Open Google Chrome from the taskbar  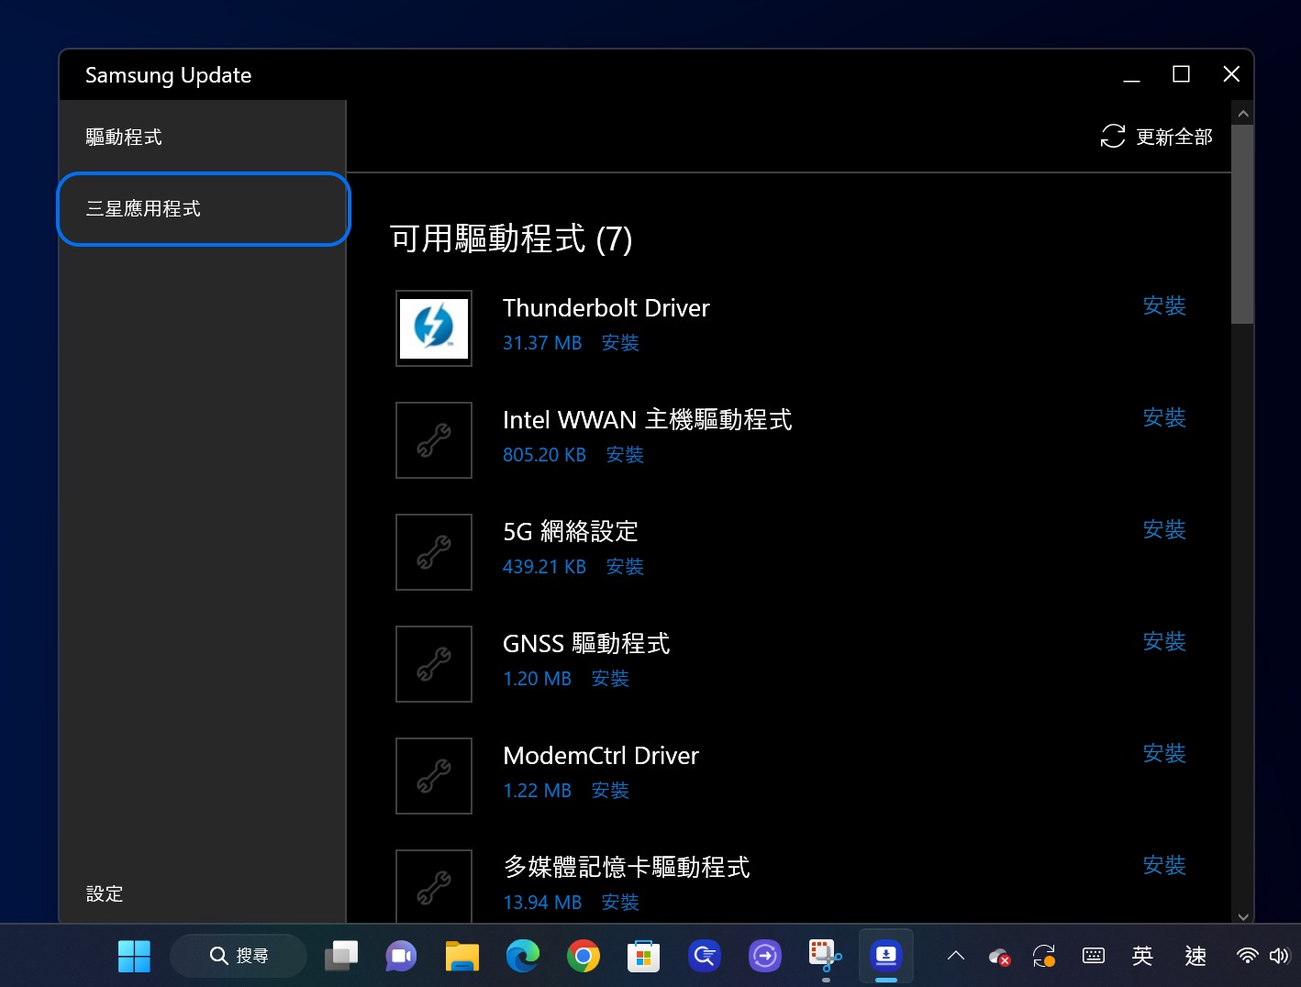pos(584,956)
